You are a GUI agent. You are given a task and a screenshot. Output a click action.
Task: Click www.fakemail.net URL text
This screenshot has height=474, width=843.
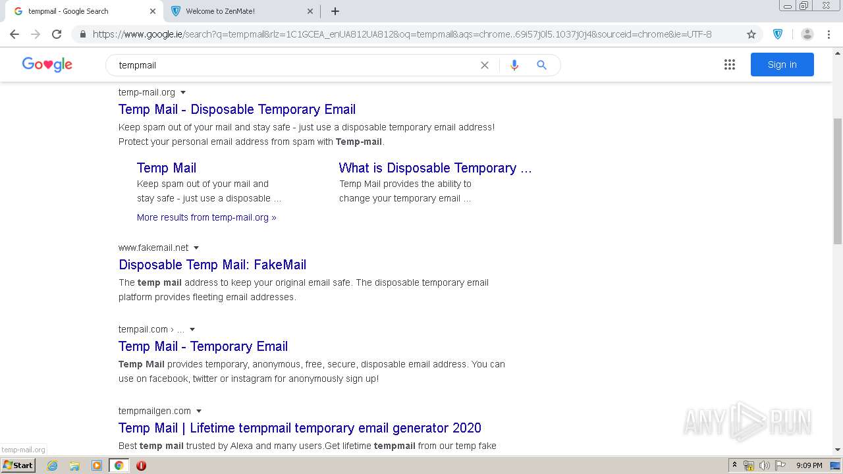(153, 248)
